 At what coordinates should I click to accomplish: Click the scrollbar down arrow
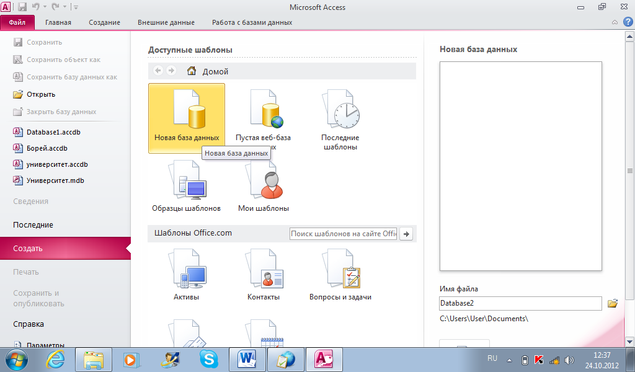pyautogui.click(x=630, y=341)
